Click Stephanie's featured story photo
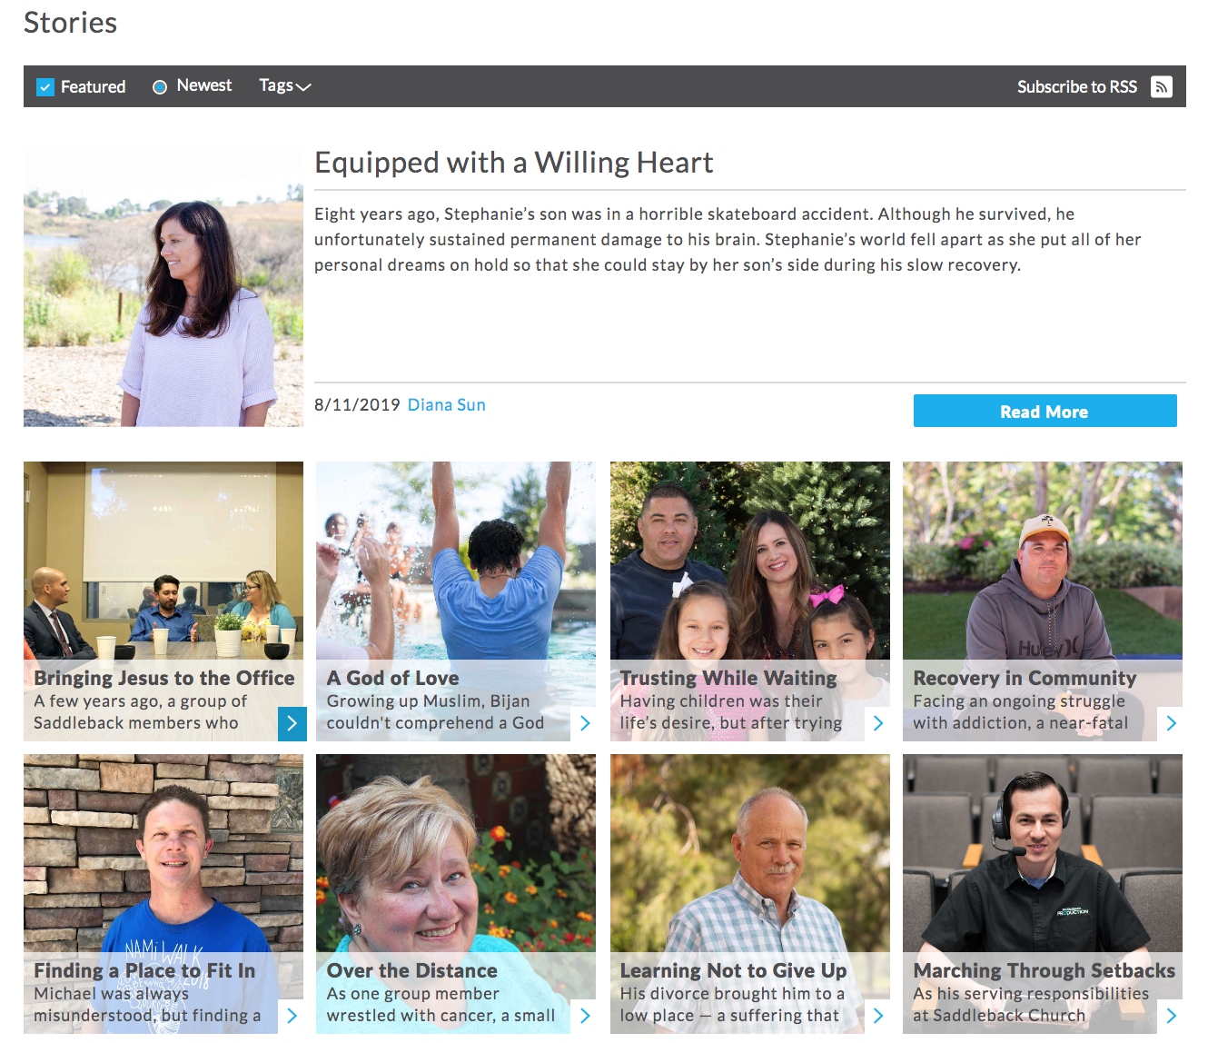The width and height of the screenshot is (1208, 1043). click(163, 288)
